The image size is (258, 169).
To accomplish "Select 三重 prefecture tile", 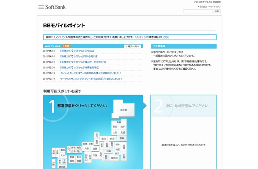I will [x=95, y=155].
